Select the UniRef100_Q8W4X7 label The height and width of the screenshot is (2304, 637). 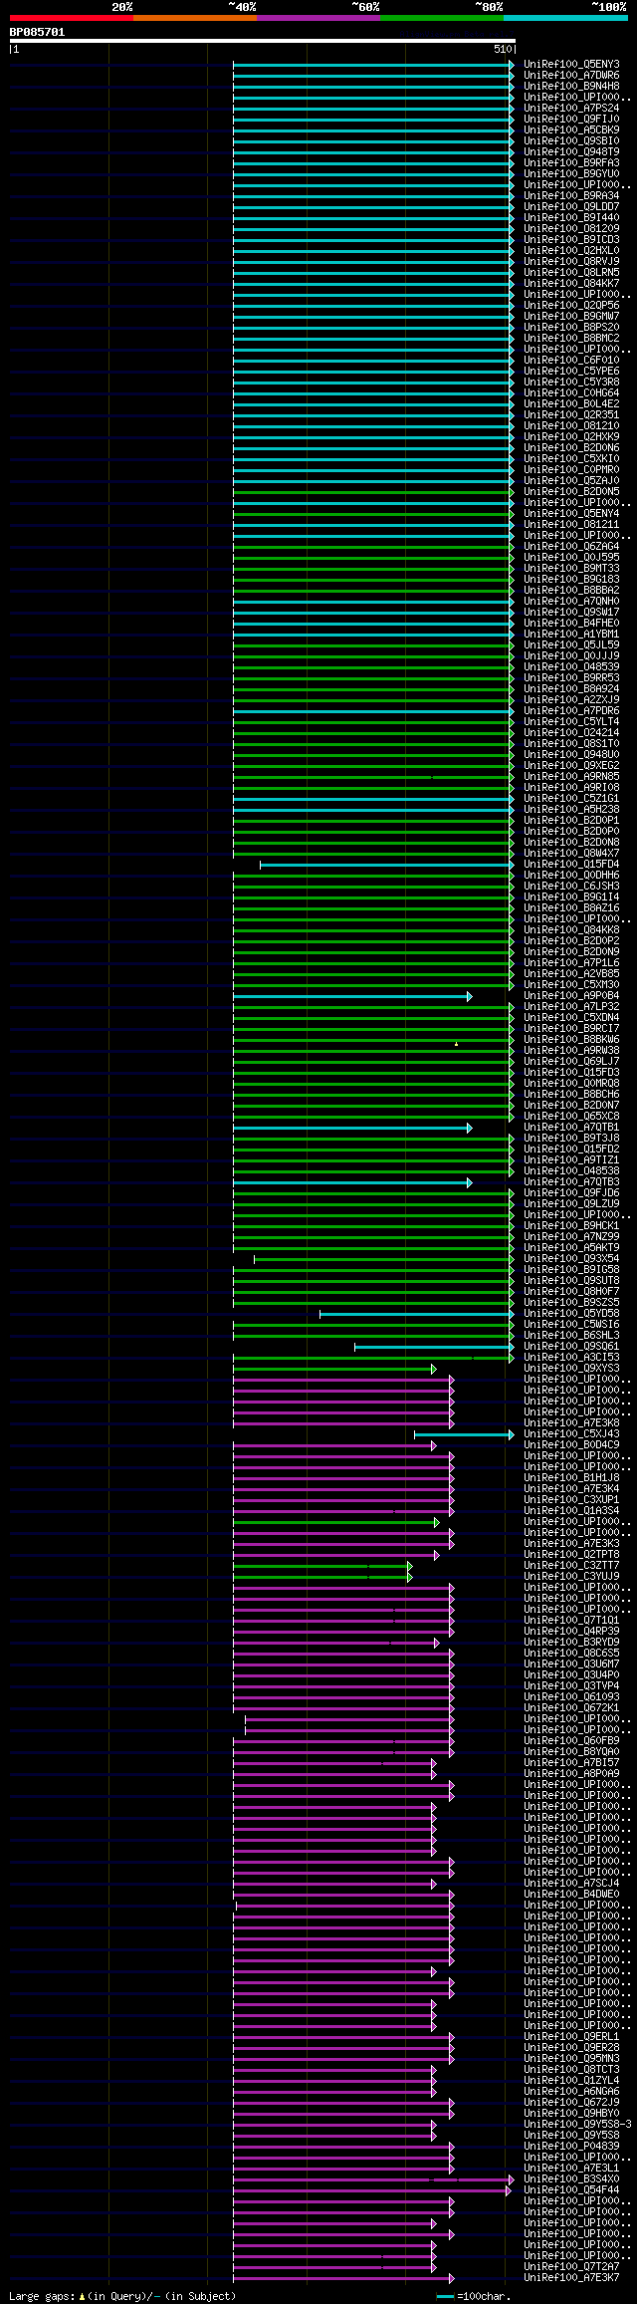pyautogui.click(x=571, y=854)
